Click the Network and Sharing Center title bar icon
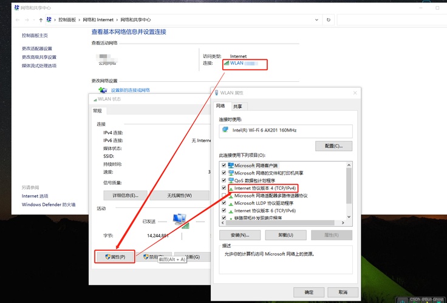Image resolution: width=447 pixels, height=303 pixels. tap(16, 8)
